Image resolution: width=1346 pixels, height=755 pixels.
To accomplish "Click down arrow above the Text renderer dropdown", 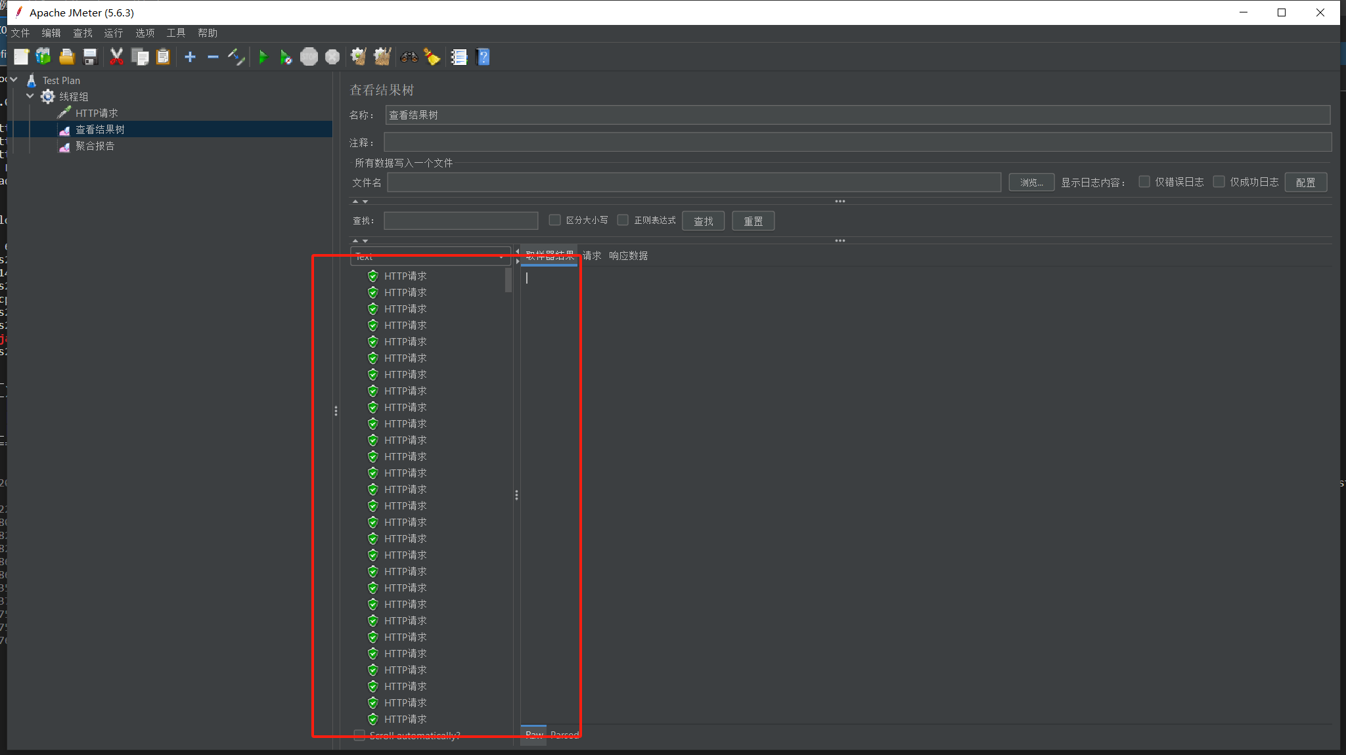I will (x=365, y=241).
